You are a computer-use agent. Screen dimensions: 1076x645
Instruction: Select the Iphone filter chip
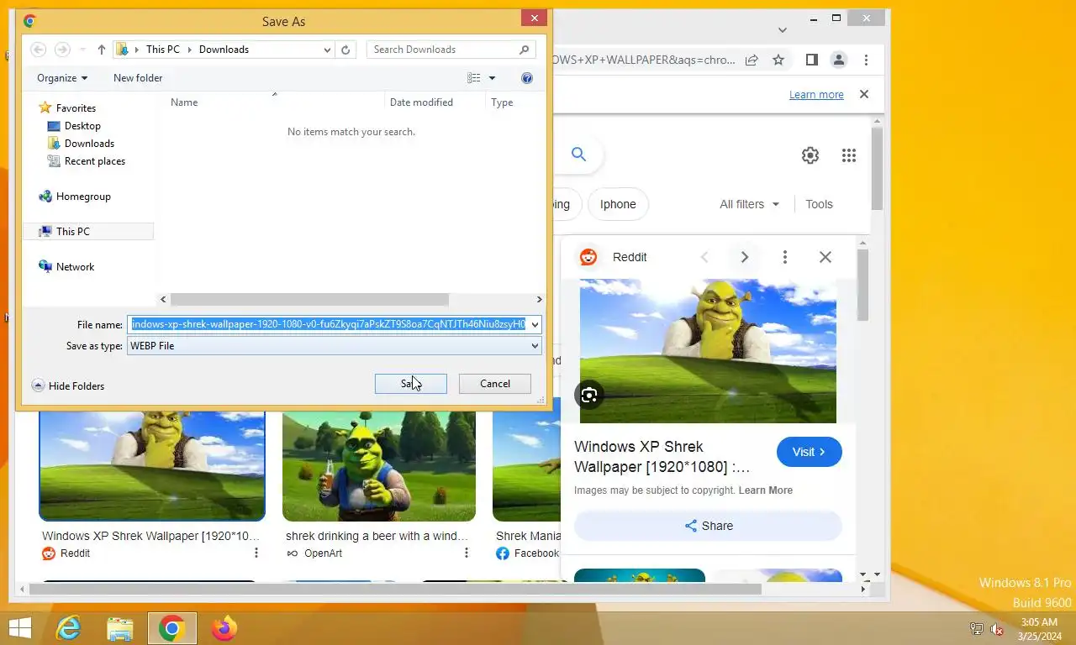[618, 204]
